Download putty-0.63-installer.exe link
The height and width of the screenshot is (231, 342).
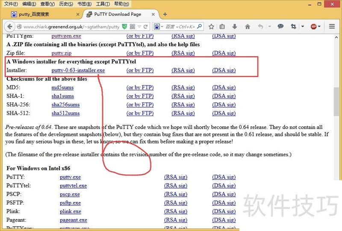click(78, 70)
